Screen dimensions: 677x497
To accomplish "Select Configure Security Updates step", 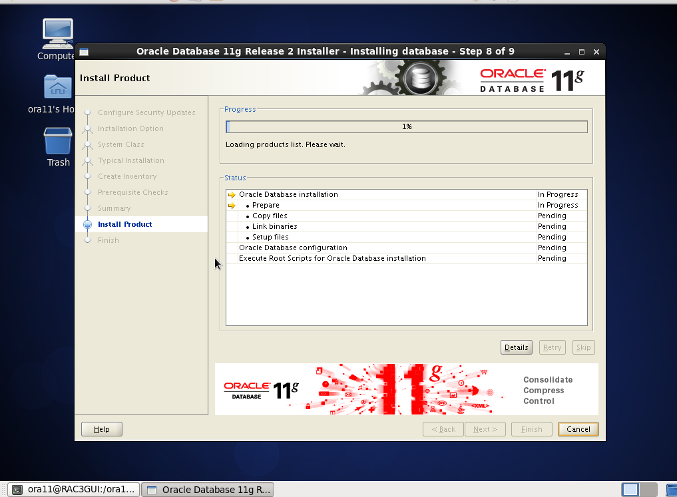I will (146, 112).
